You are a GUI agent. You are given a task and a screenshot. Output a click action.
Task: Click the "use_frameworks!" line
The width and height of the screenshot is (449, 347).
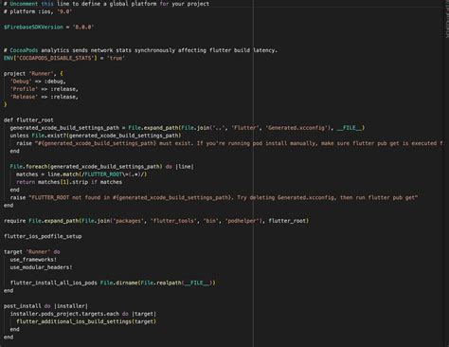(x=33, y=260)
